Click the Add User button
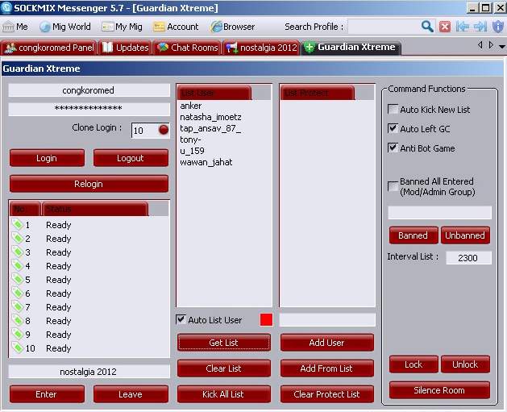 [327, 343]
